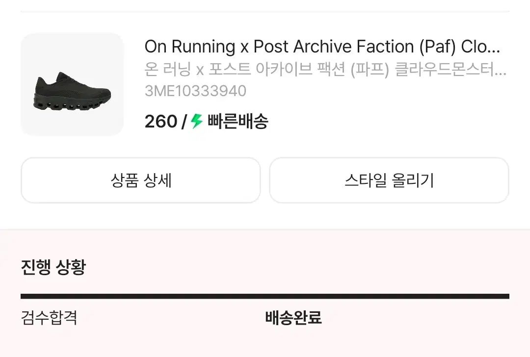Select the size 260 label
The height and width of the screenshot is (357, 530).
click(161, 121)
